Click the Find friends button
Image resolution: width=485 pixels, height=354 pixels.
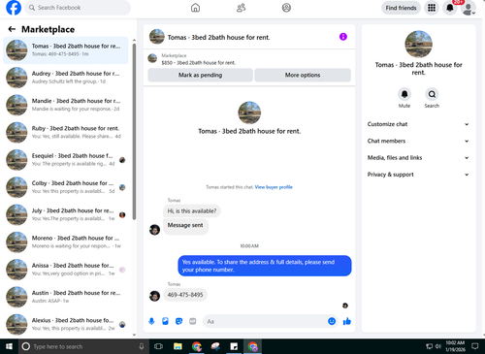tap(401, 8)
